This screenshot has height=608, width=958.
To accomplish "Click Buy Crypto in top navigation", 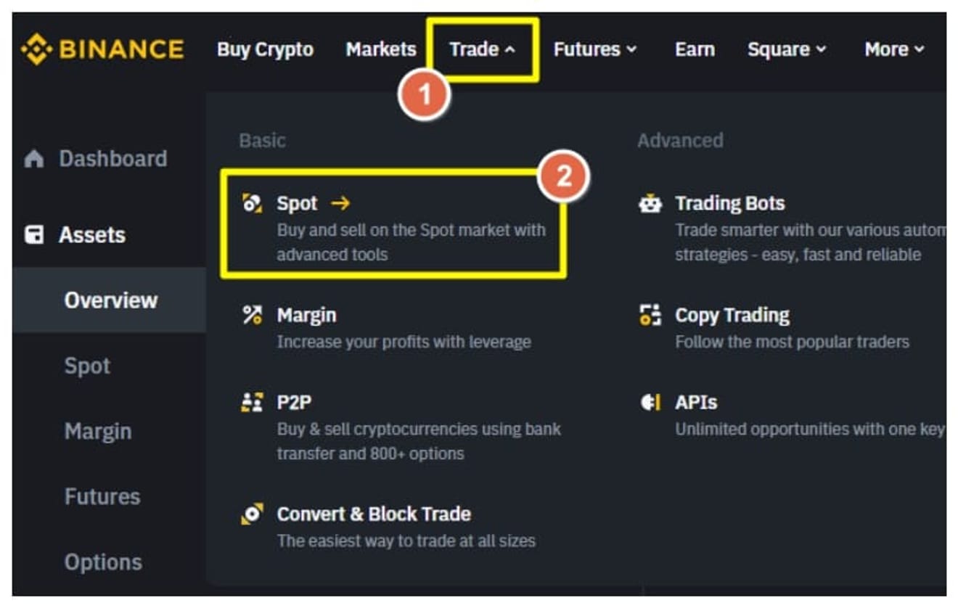I will click(x=265, y=49).
